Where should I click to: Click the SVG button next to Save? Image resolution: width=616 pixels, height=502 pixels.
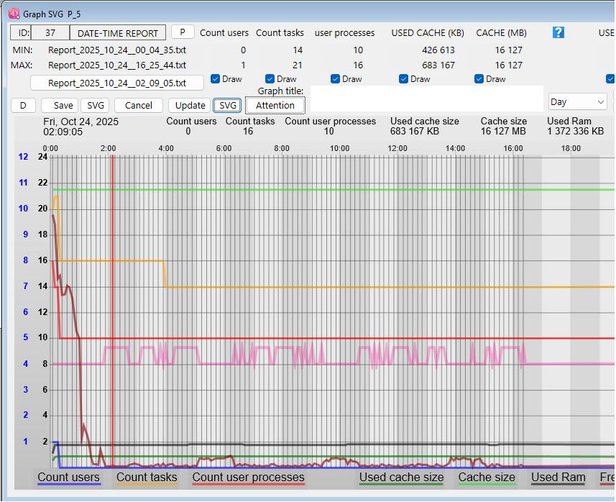point(96,105)
